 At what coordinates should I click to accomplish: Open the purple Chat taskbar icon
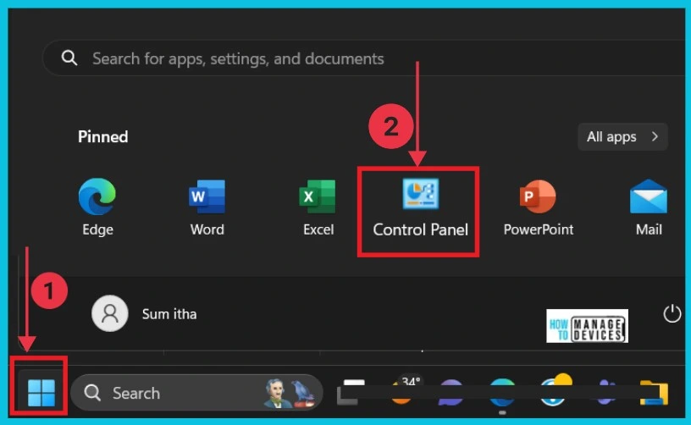coord(451,393)
